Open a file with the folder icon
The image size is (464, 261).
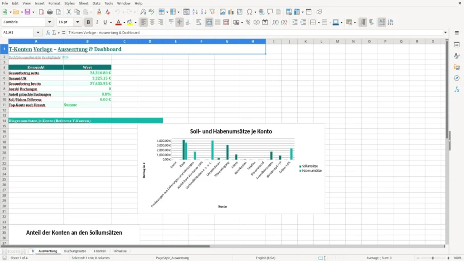(x=16, y=12)
